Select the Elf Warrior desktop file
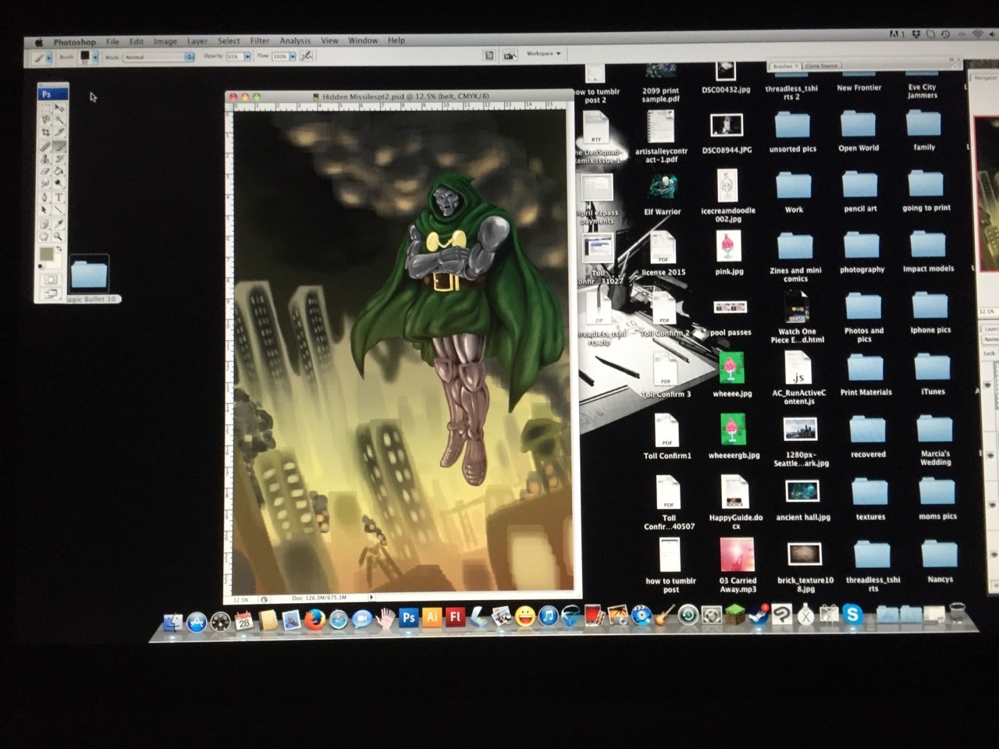 pos(663,194)
